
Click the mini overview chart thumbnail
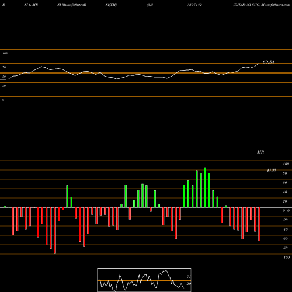(x=144, y=280)
